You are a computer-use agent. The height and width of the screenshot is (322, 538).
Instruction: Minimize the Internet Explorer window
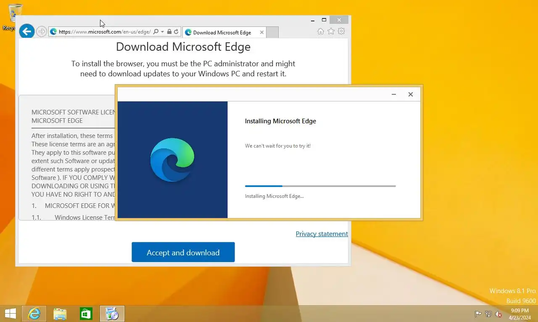click(x=313, y=20)
